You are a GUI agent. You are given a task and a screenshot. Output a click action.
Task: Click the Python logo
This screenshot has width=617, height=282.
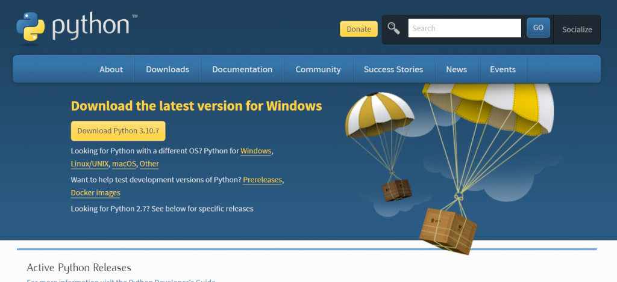point(77,28)
